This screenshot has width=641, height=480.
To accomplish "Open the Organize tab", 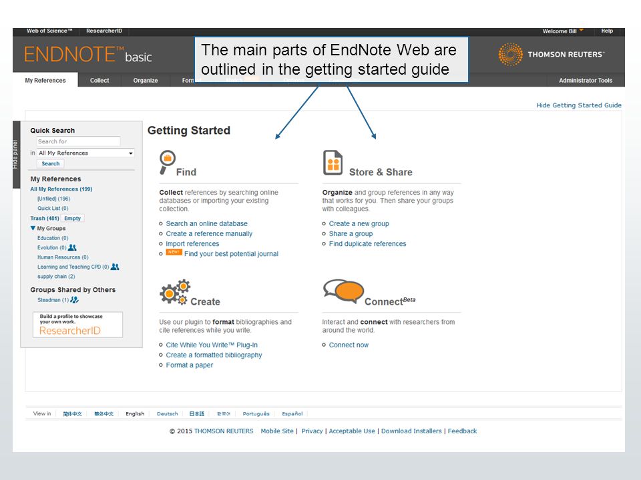I will point(146,81).
